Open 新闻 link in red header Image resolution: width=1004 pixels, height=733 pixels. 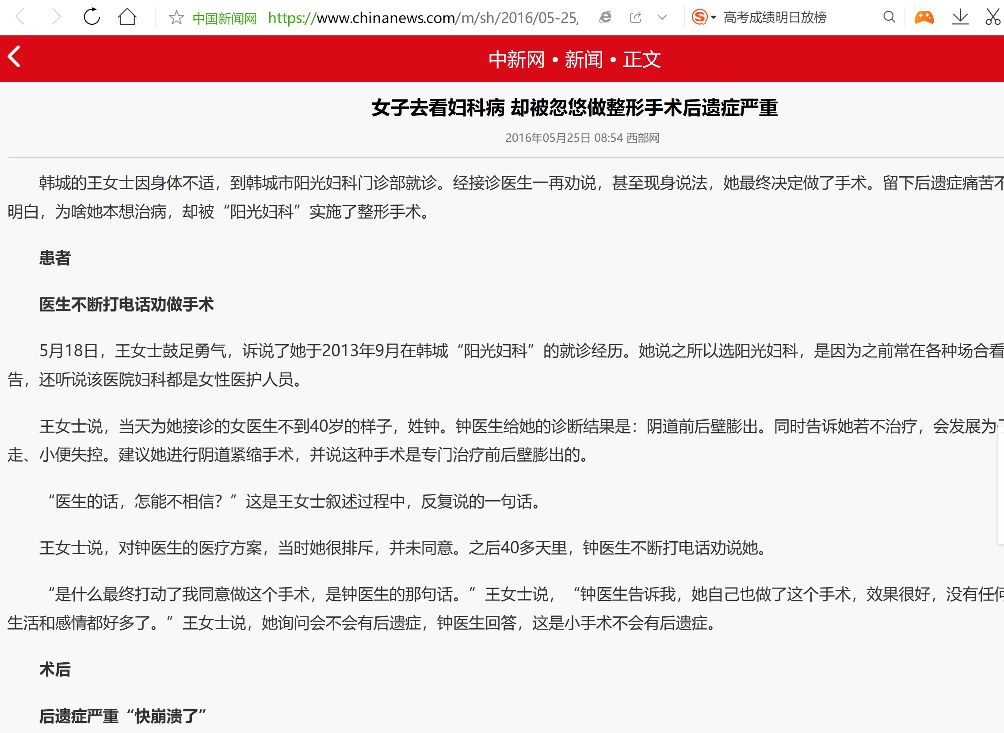tap(584, 60)
